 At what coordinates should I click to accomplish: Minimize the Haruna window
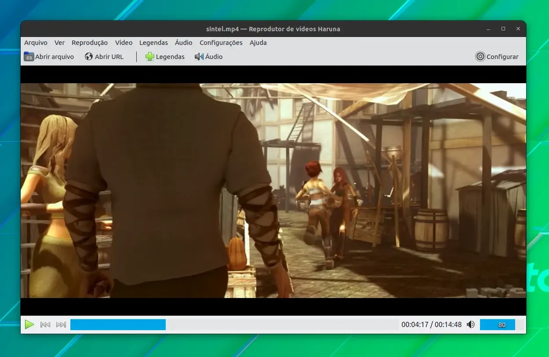pos(488,29)
